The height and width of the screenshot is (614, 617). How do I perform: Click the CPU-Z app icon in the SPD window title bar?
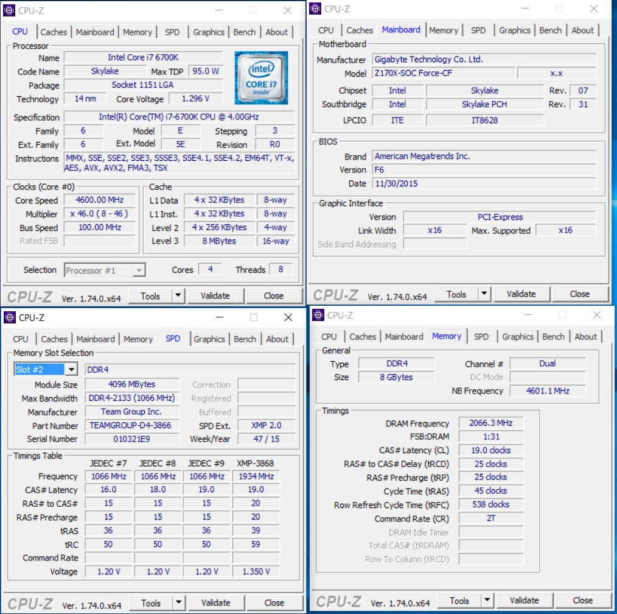pos(10,317)
